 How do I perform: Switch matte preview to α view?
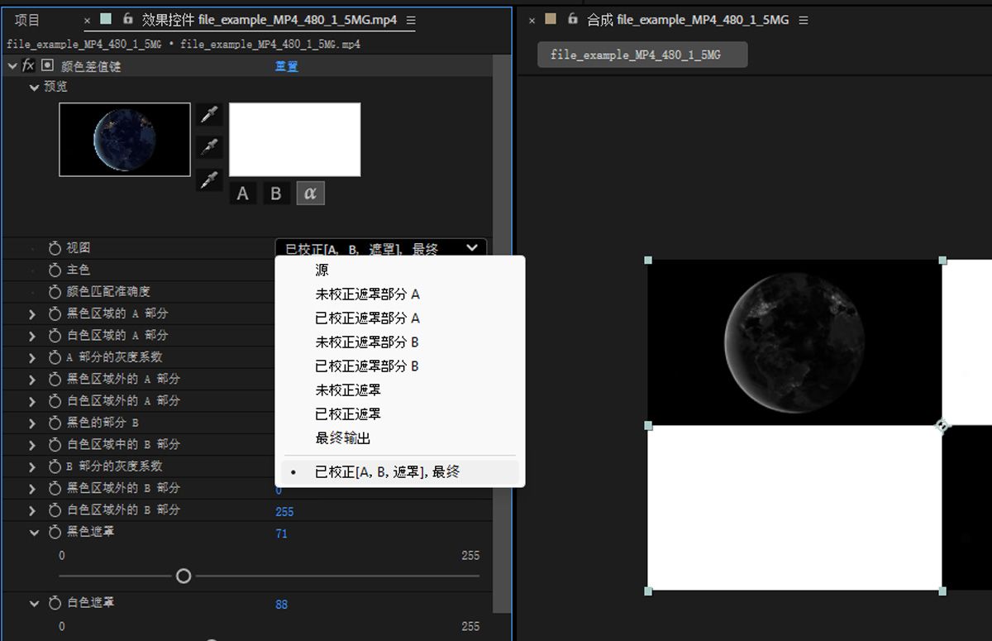(x=309, y=193)
